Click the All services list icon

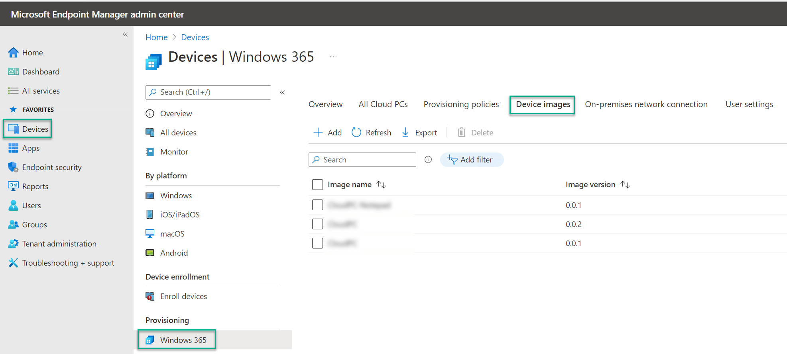point(13,91)
